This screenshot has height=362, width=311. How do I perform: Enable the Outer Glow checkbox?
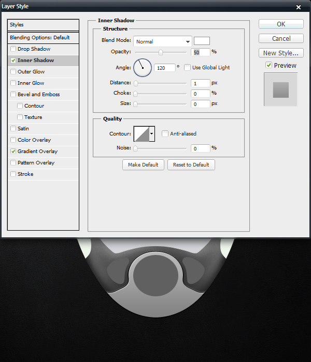(13, 71)
